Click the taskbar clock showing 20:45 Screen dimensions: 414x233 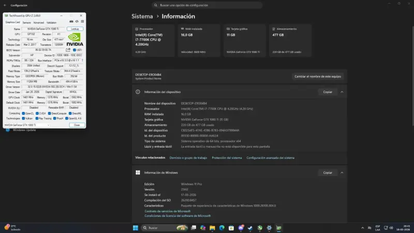pos(403,228)
